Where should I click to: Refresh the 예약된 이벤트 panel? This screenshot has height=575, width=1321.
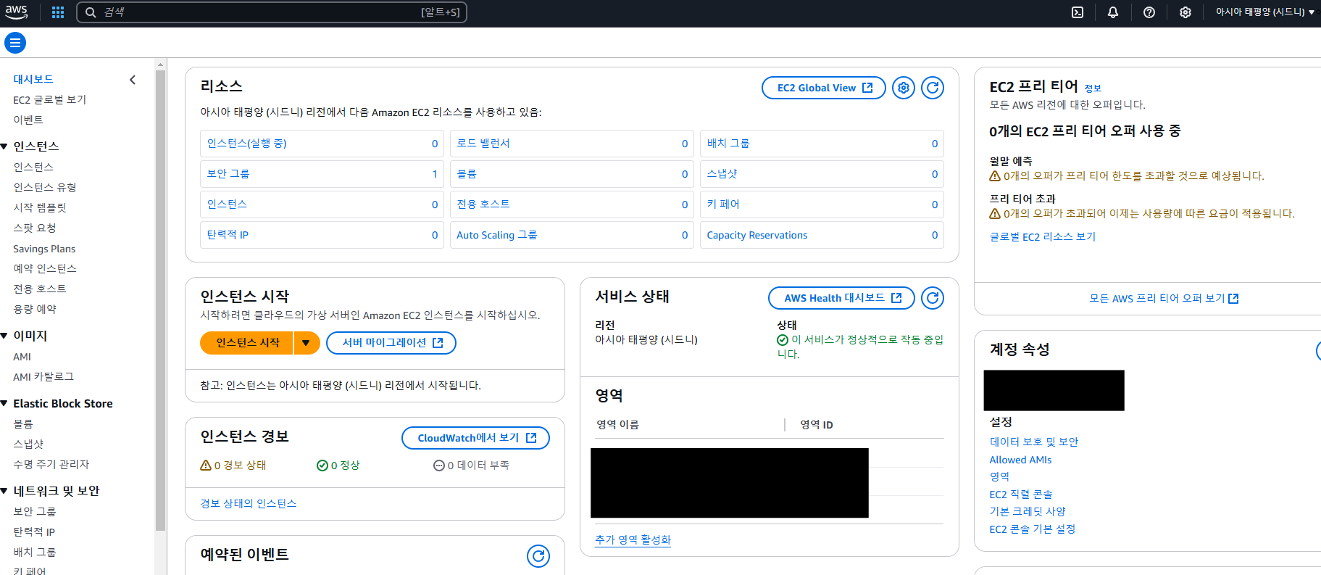pos(538,556)
